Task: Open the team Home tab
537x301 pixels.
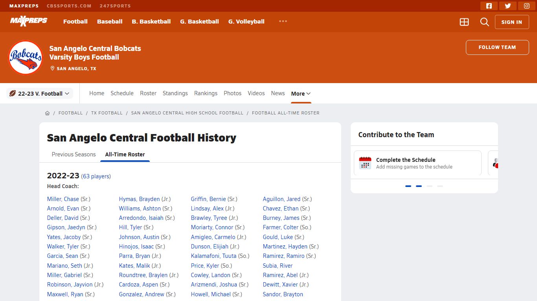Action: click(x=97, y=93)
